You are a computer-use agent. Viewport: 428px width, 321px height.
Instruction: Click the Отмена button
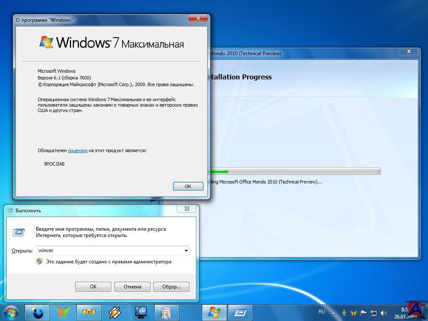tap(132, 287)
